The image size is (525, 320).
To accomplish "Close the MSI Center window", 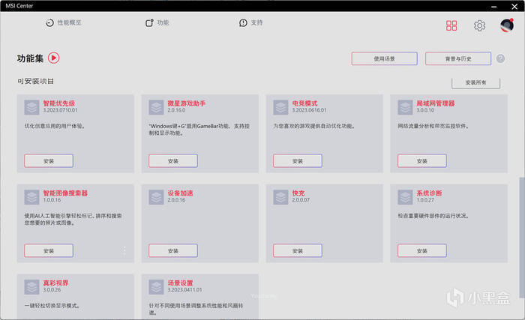I will [514, 6].
